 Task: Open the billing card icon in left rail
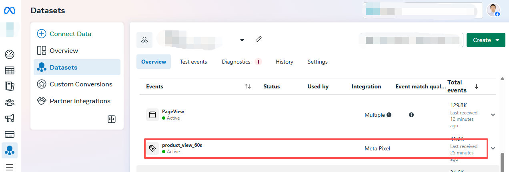point(10,134)
